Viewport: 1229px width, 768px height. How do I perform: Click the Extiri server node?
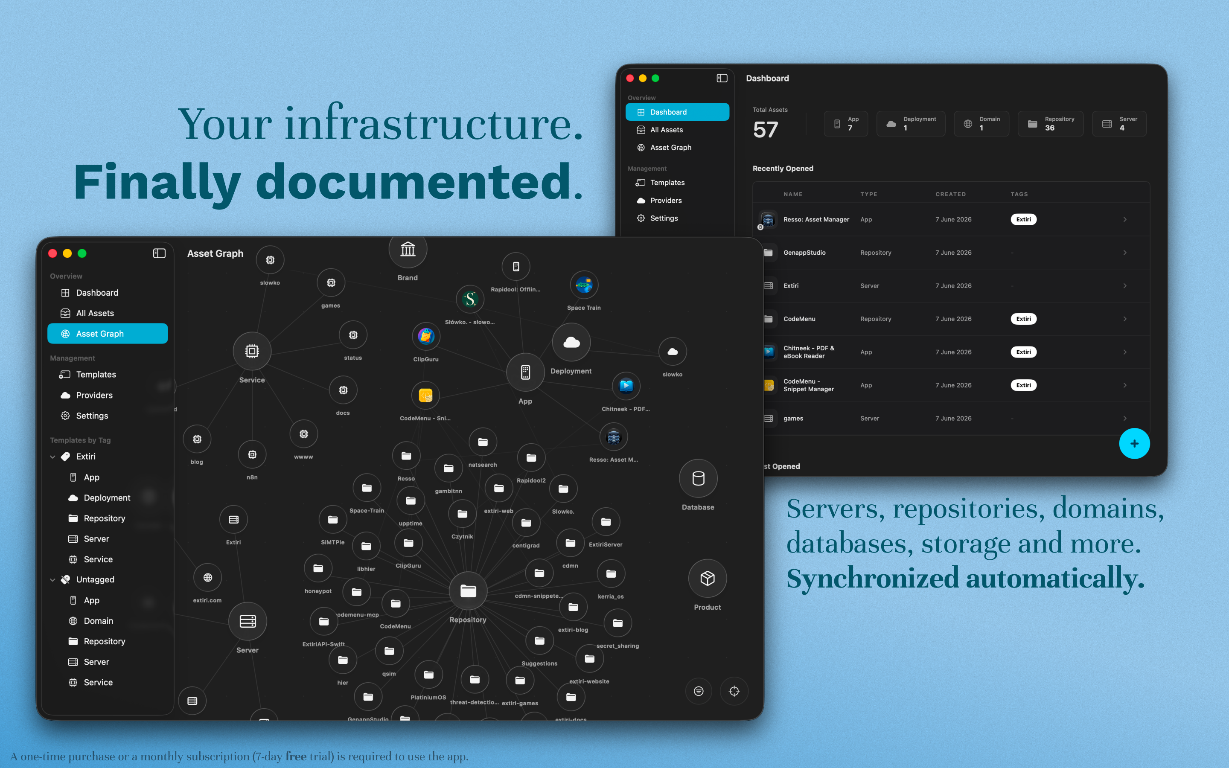point(233,520)
